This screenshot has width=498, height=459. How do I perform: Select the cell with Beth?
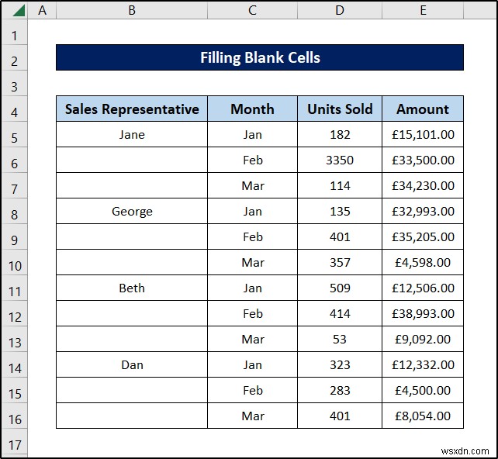(x=132, y=288)
